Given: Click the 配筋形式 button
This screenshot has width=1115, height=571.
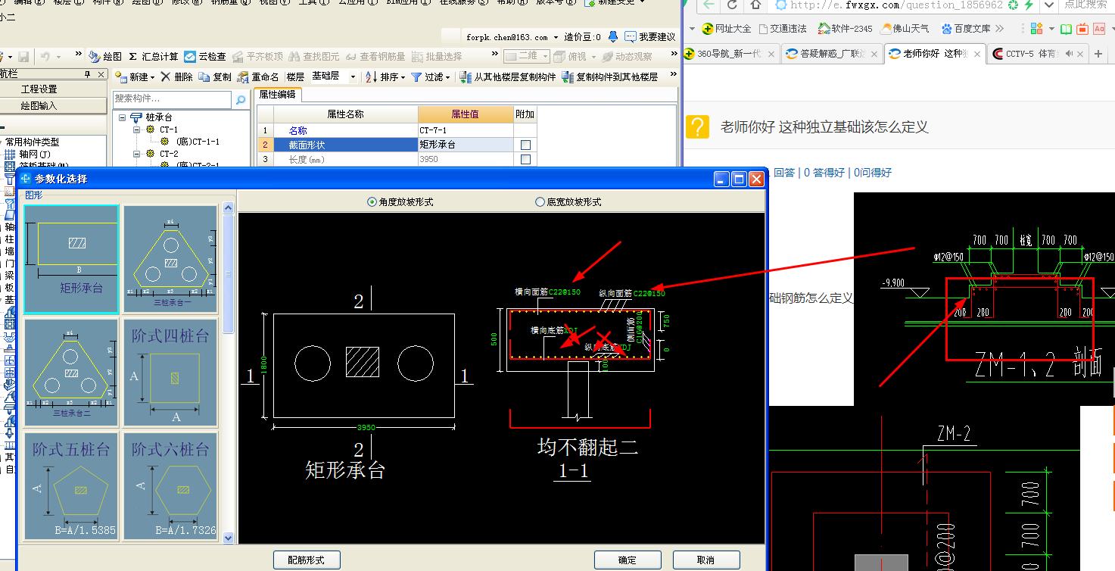Looking at the screenshot, I should click(x=307, y=560).
